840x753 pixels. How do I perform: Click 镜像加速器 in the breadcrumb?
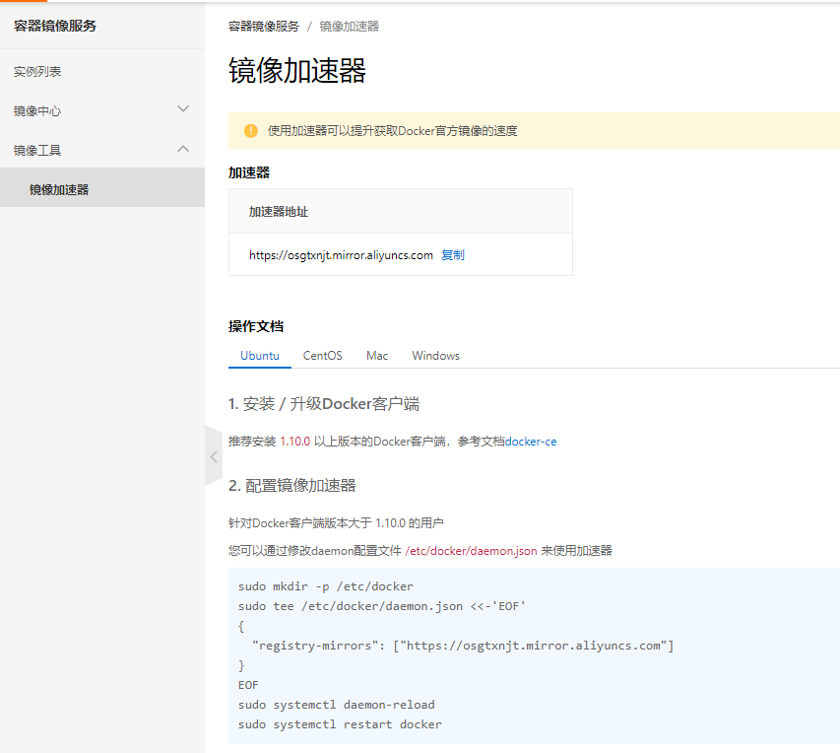click(x=350, y=27)
